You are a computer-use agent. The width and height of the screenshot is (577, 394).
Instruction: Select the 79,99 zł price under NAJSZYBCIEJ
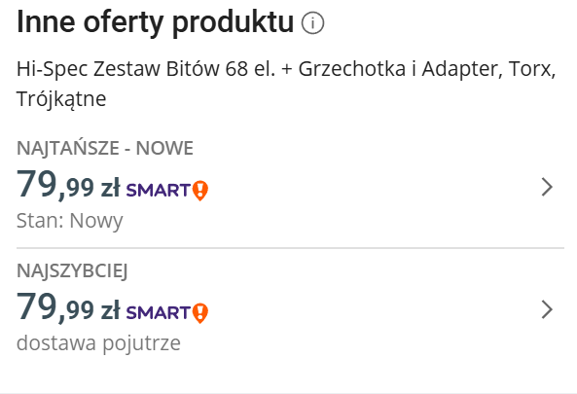tap(68, 307)
